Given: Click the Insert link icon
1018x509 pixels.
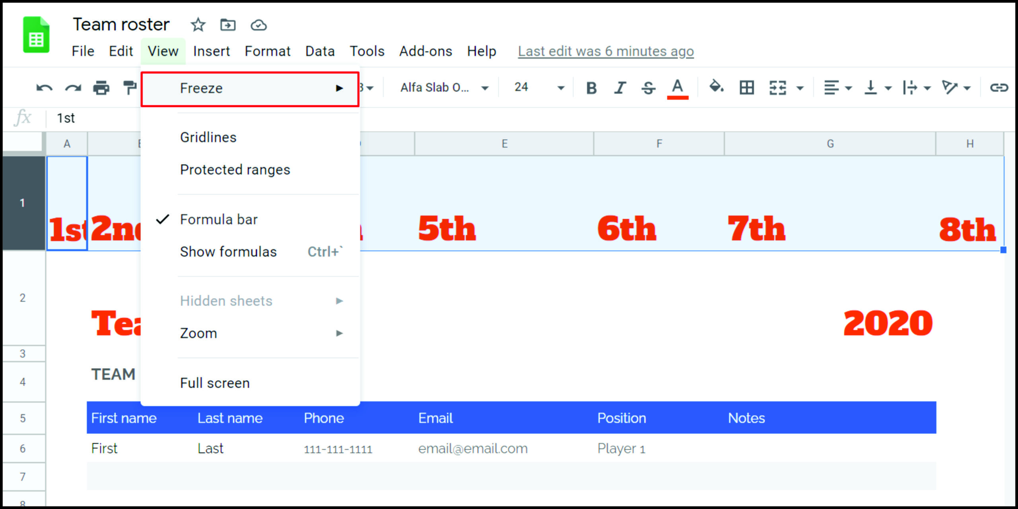Looking at the screenshot, I should [999, 88].
